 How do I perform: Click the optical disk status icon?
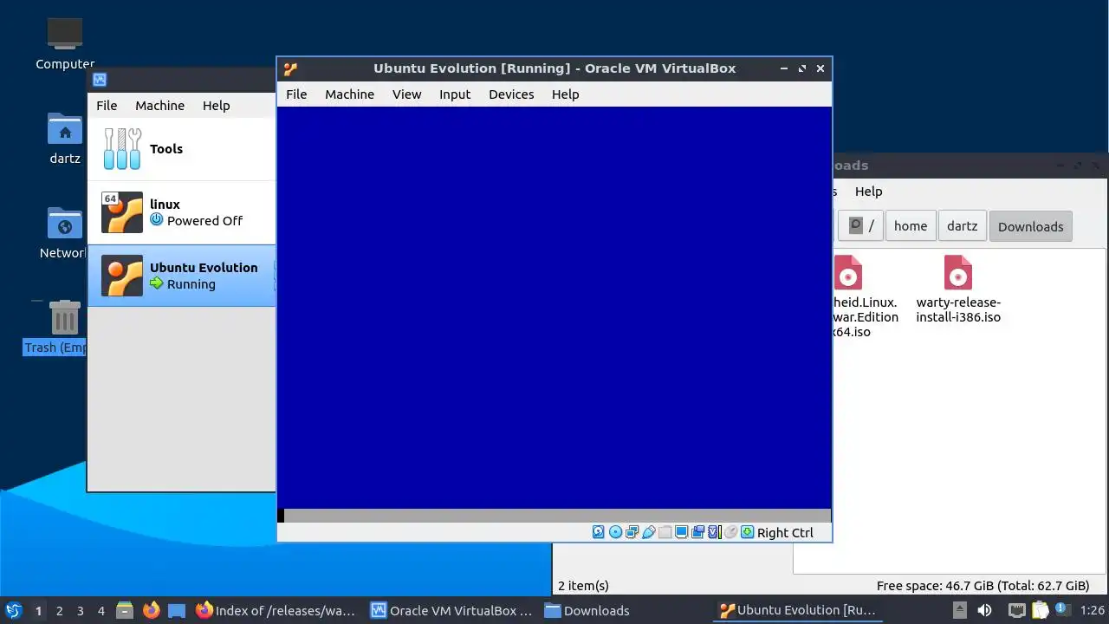coord(615,532)
